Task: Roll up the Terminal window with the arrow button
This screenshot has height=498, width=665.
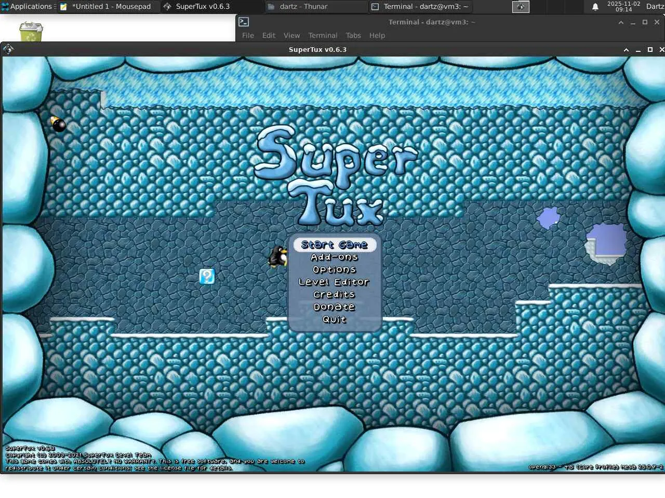Action: tap(621, 22)
